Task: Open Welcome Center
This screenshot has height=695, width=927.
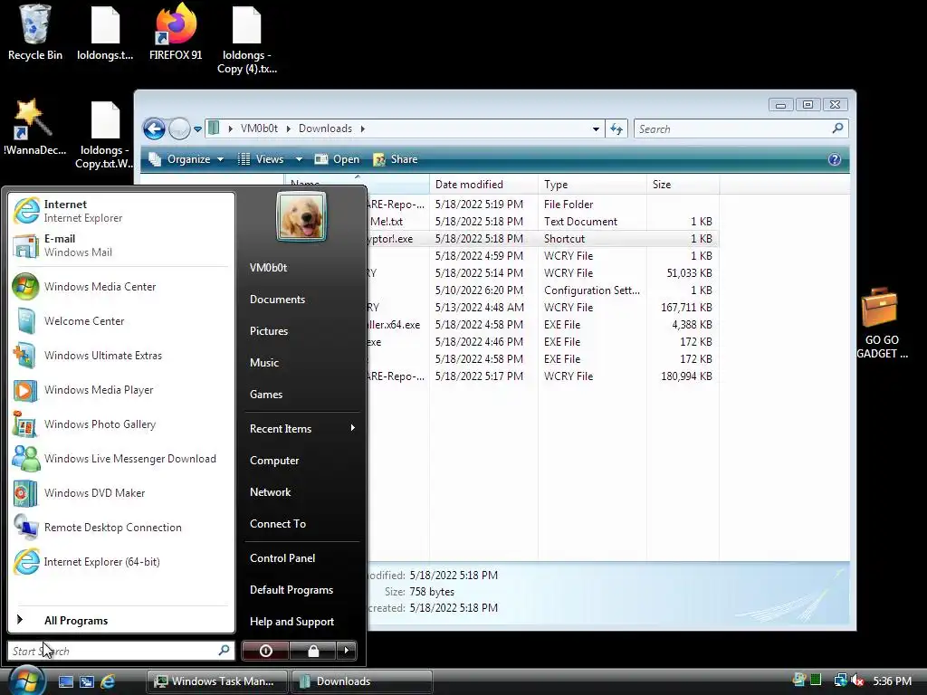Action: [x=121, y=321]
